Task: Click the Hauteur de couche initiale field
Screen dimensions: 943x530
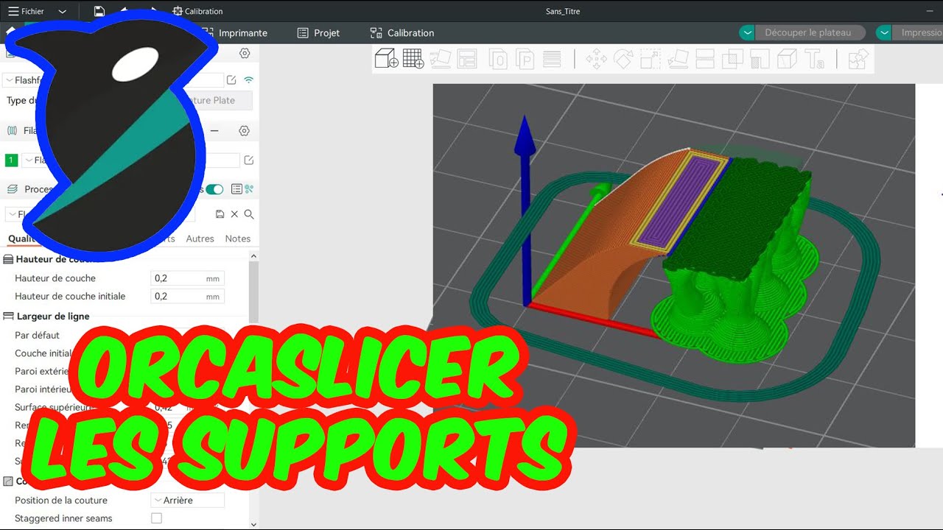Action: [x=187, y=296]
